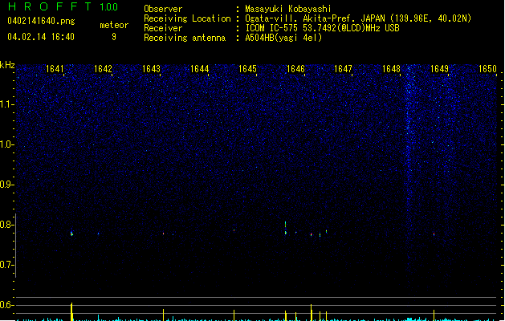Image resolution: width=505 pixels, height=321 pixels.
Task: Click the meteor echo before 1649
Action: [434, 234]
